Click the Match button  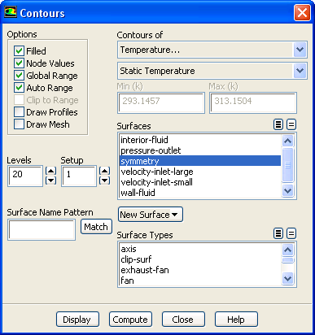tap(96, 227)
